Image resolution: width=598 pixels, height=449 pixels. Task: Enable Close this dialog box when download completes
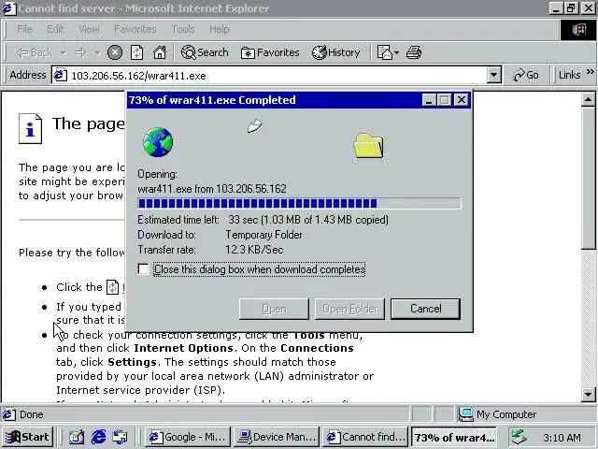143,269
